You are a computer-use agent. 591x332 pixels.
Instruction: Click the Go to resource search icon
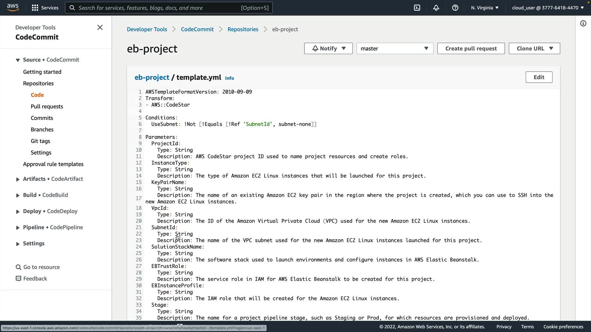point(18,267)
